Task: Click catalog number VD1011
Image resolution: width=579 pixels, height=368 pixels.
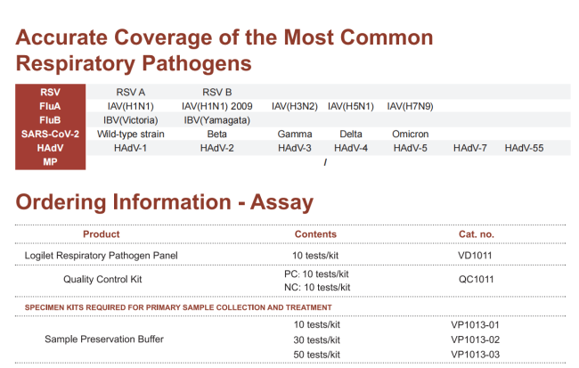Action: (x=476, y=256)
